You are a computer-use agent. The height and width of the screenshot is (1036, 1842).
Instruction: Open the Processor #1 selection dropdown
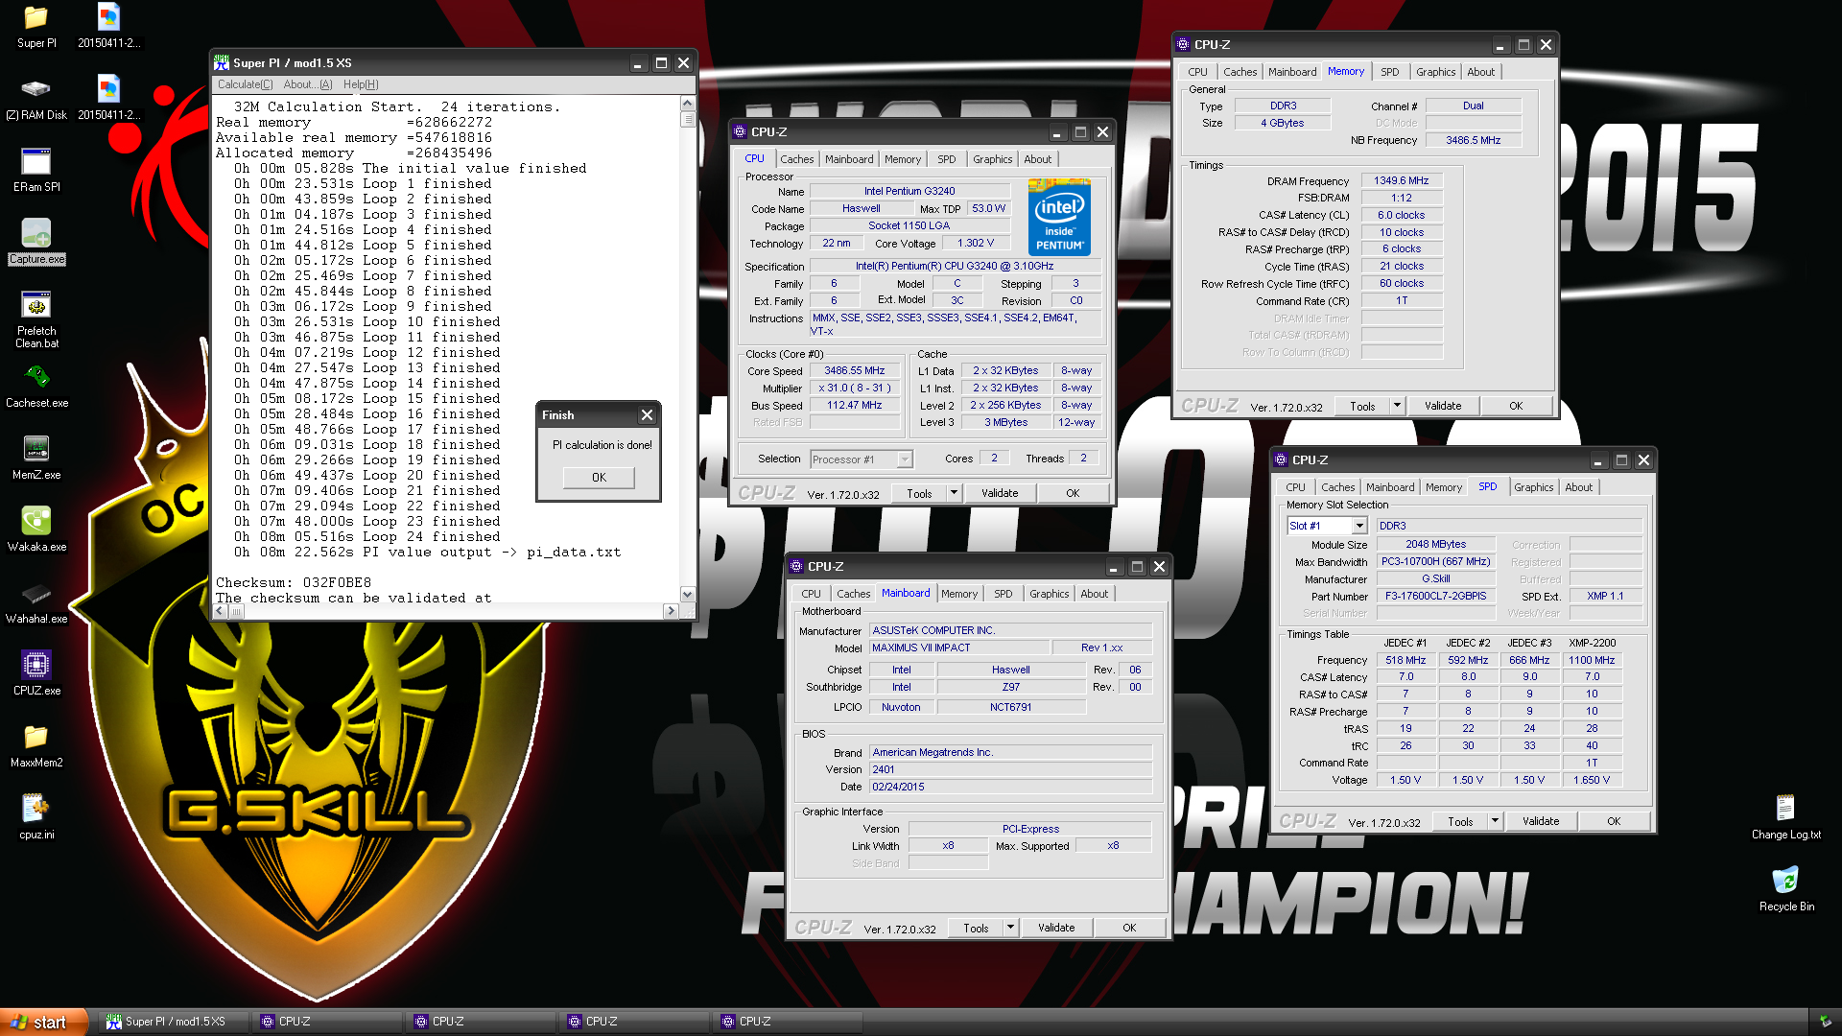(905, 459)
